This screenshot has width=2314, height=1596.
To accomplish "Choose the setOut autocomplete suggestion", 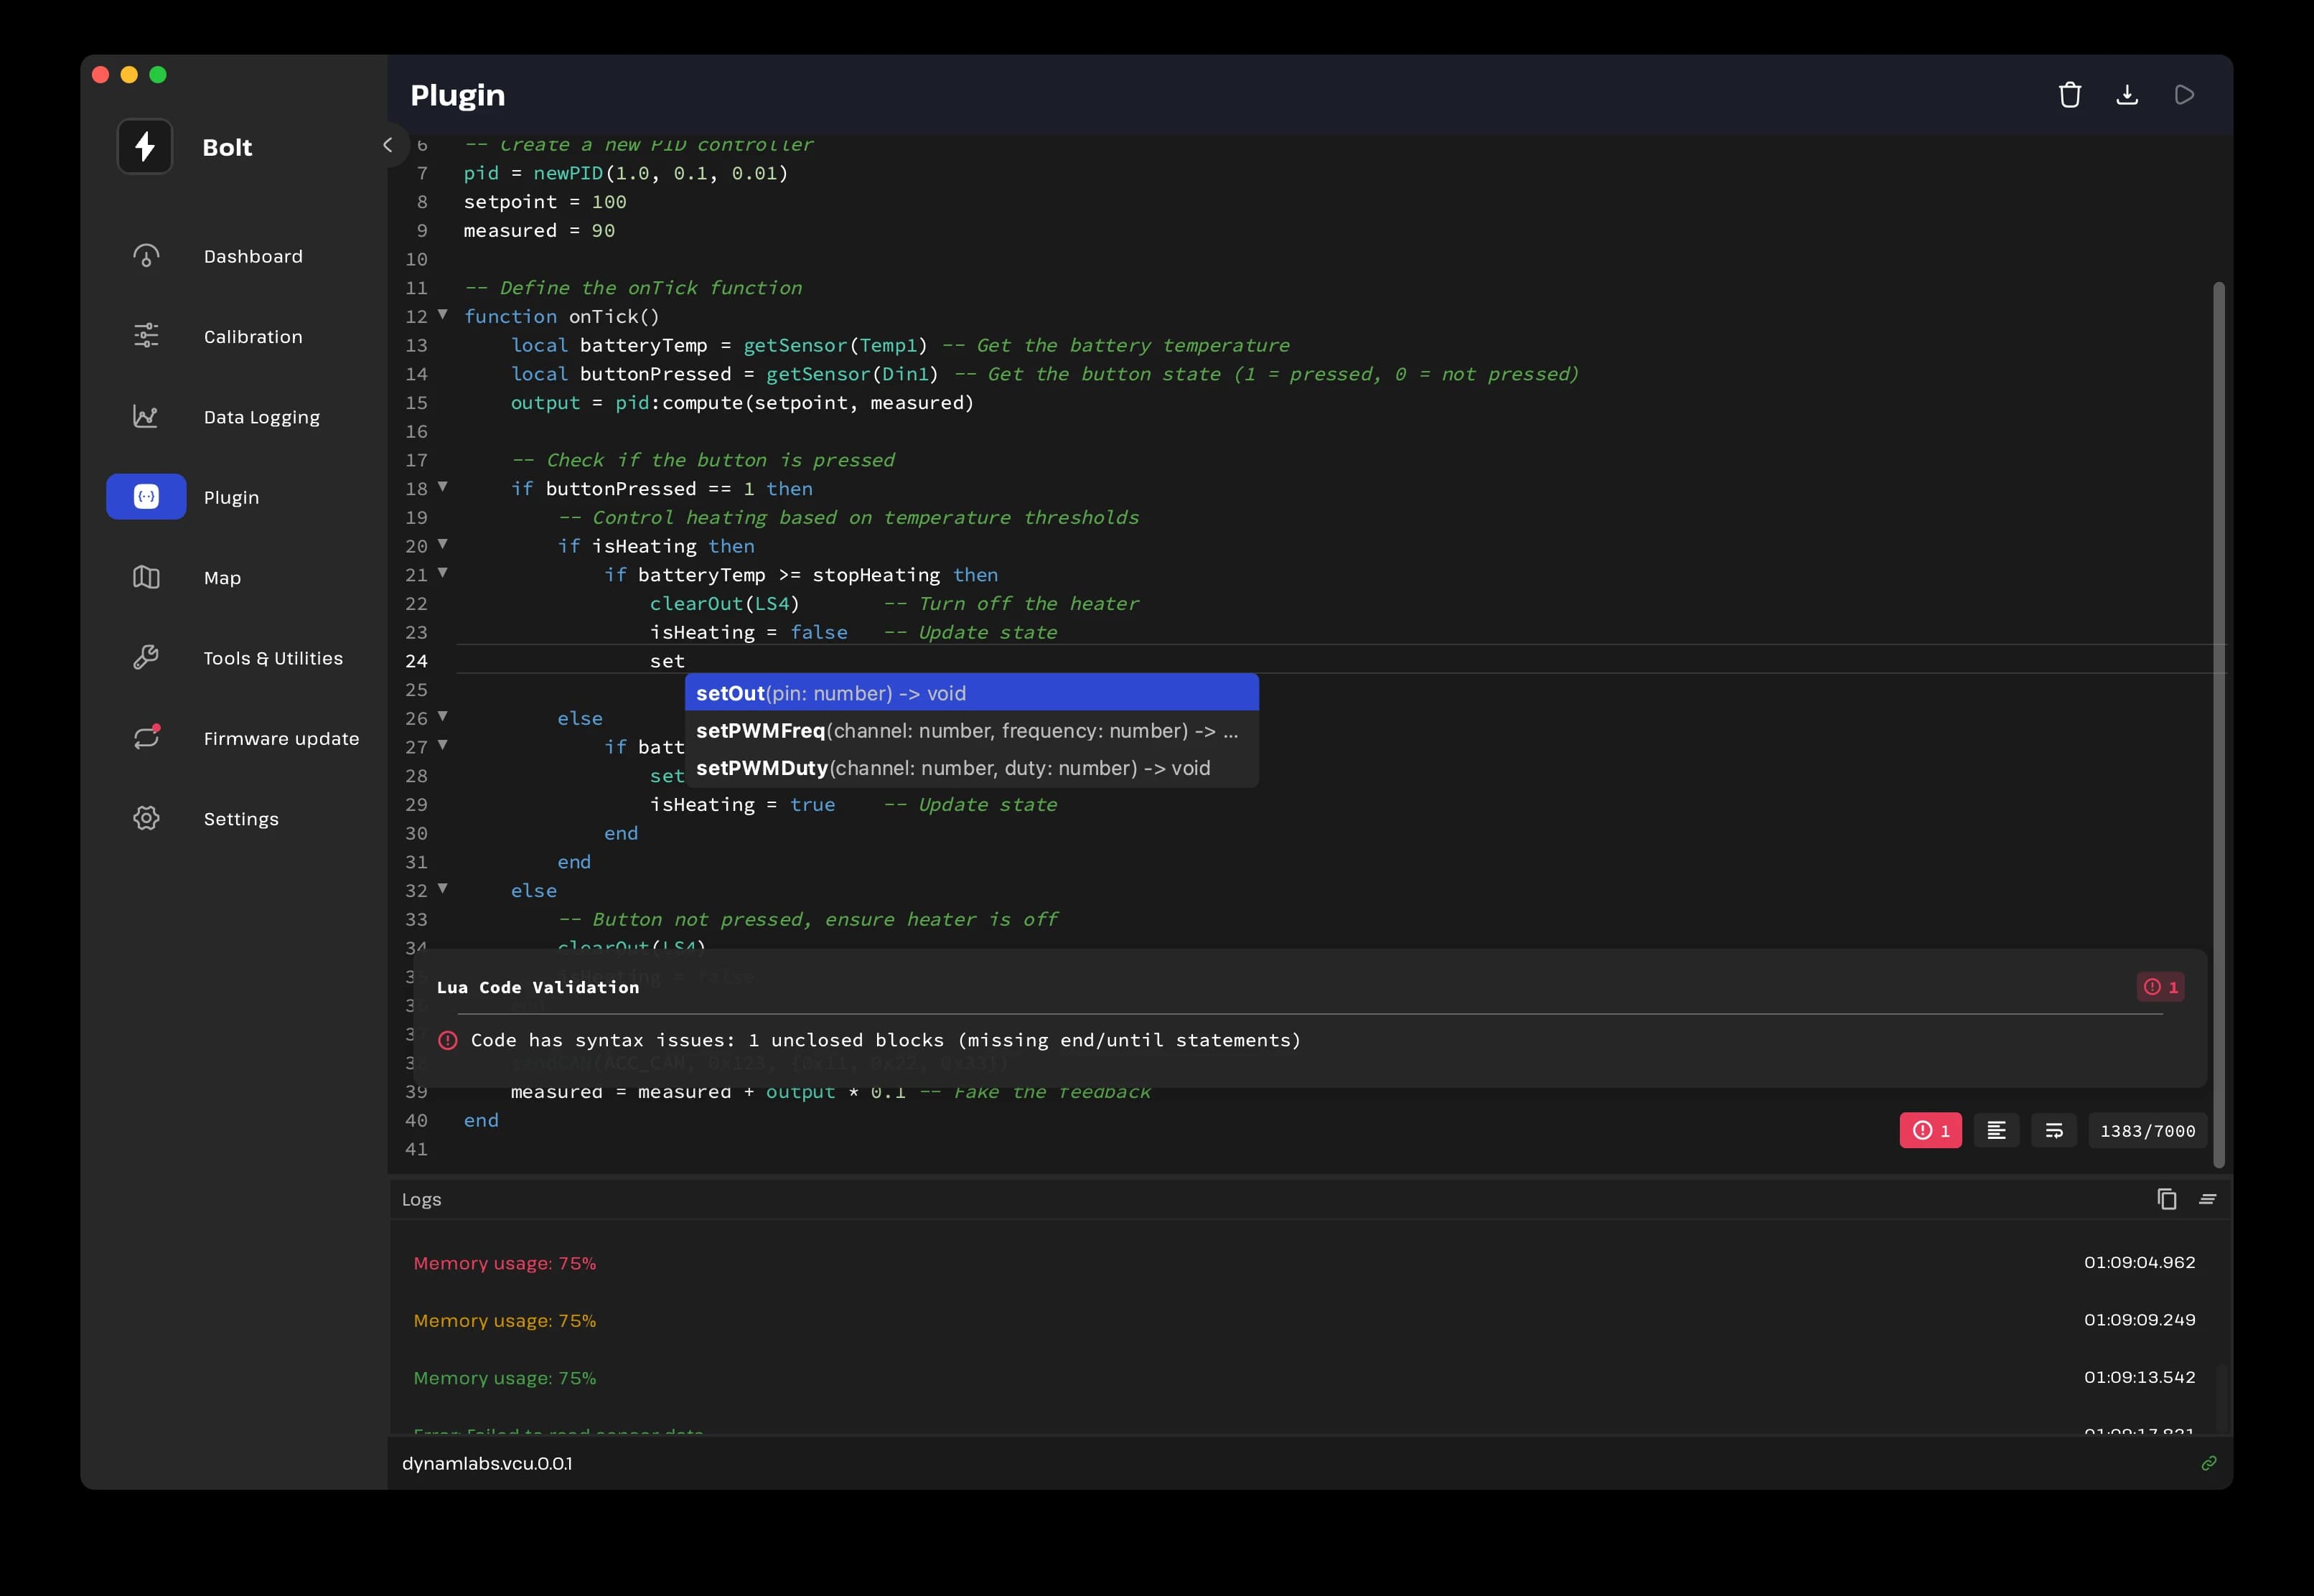I will 971,693.
